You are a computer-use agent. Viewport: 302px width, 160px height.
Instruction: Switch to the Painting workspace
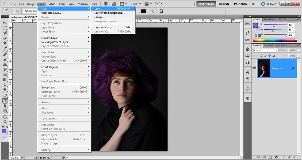tap(241, 4)
